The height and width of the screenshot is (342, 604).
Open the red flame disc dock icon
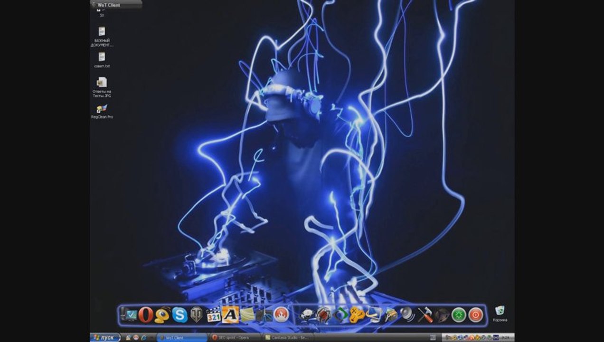[281, 314]
